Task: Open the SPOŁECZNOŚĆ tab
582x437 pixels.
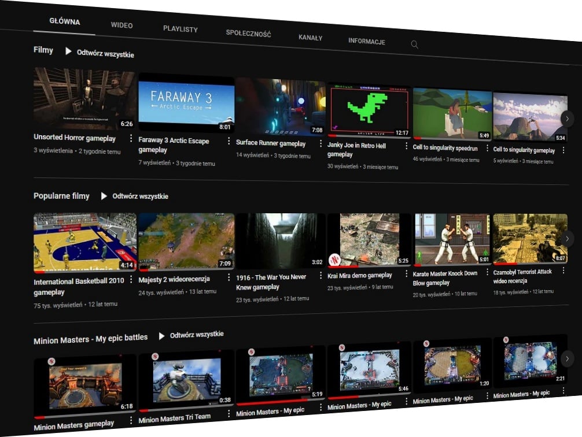Action: (x=248, y=34)
